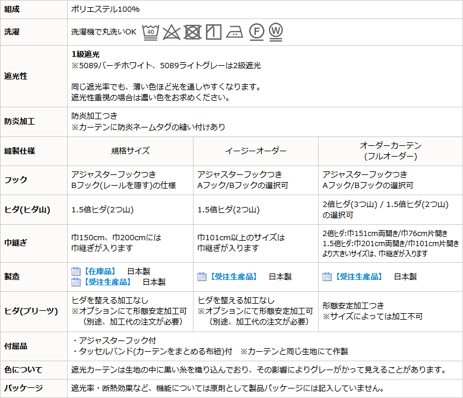The image size is (463, 398).
Task: Open 【受注生産品】 link under 規格サイズ
Action: [107, 282]
